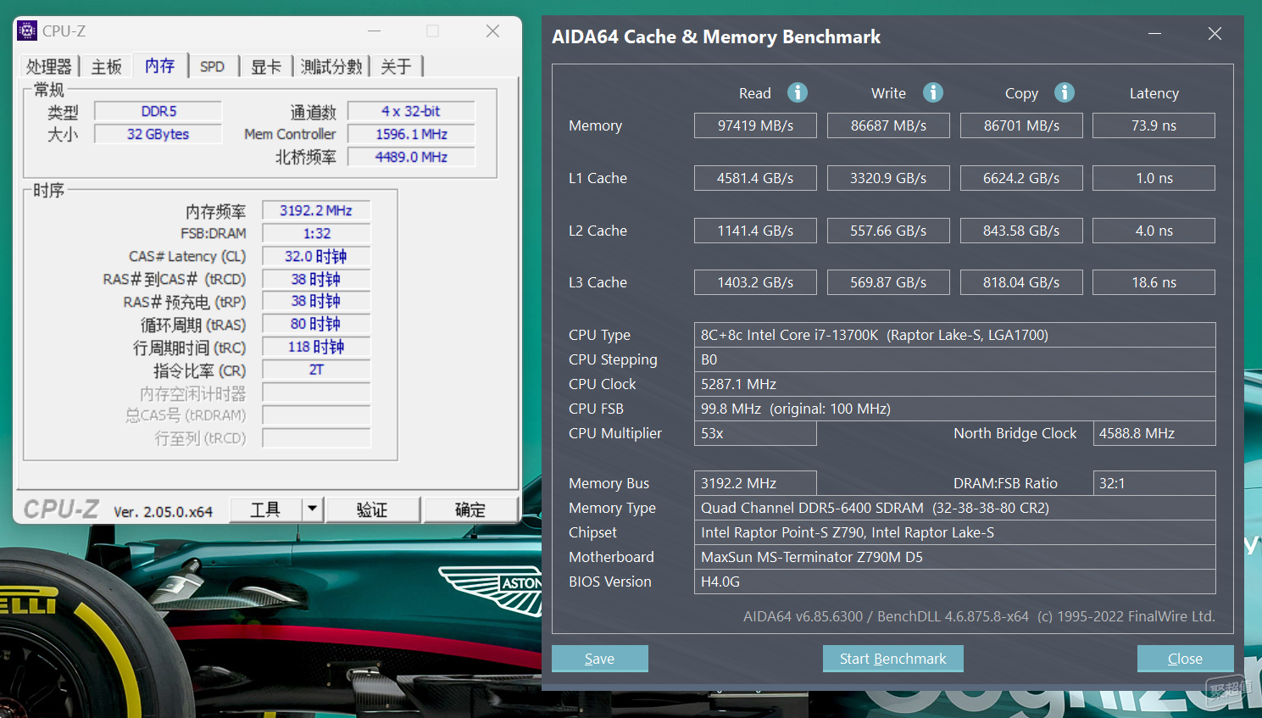Click Memory Latency value 73.9 ns

(x=1154, y=125)
